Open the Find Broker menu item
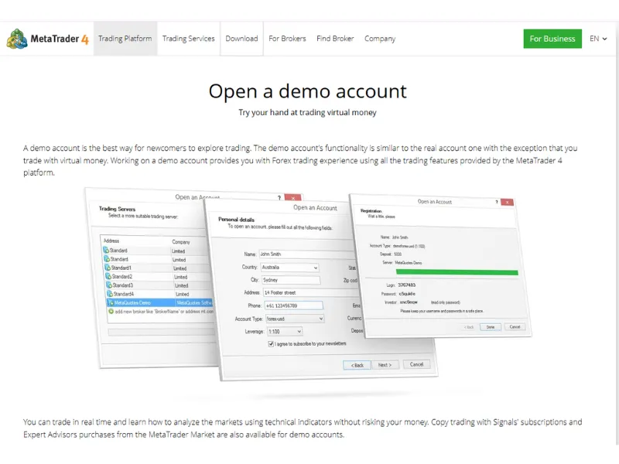The width and height of the screenshot is (619, 464). point(335,39)
